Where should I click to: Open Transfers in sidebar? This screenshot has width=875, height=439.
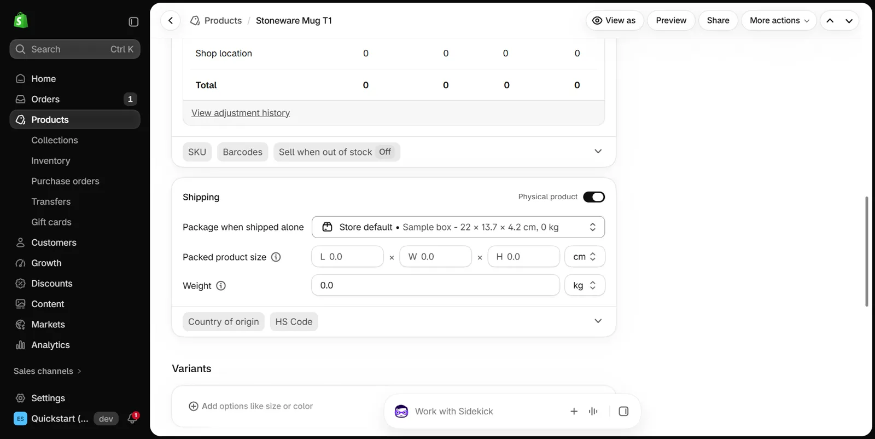pos(51,201)
